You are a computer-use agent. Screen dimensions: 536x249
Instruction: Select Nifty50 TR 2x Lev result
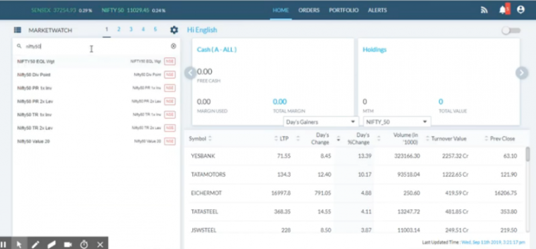(x=96, y=128)
